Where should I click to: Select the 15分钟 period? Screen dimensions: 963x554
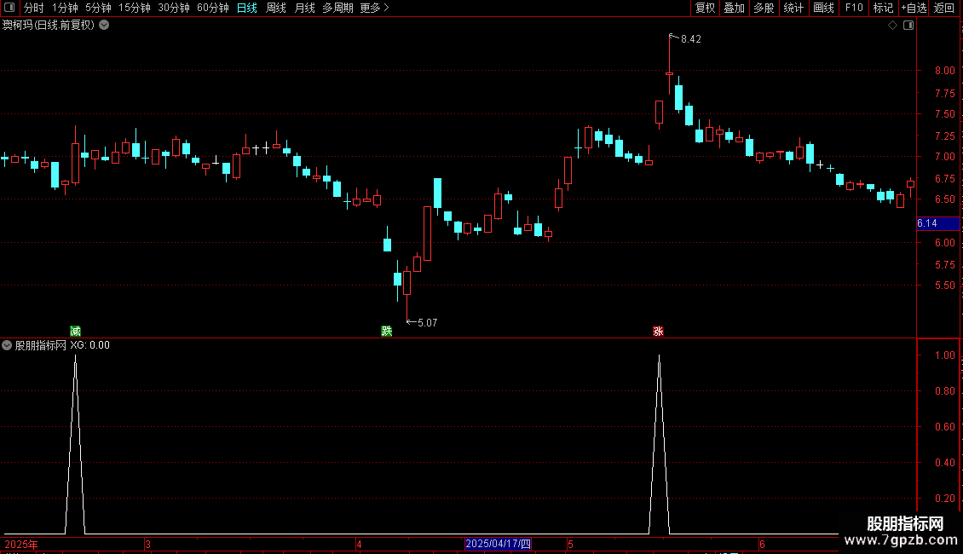coord(134,8)
